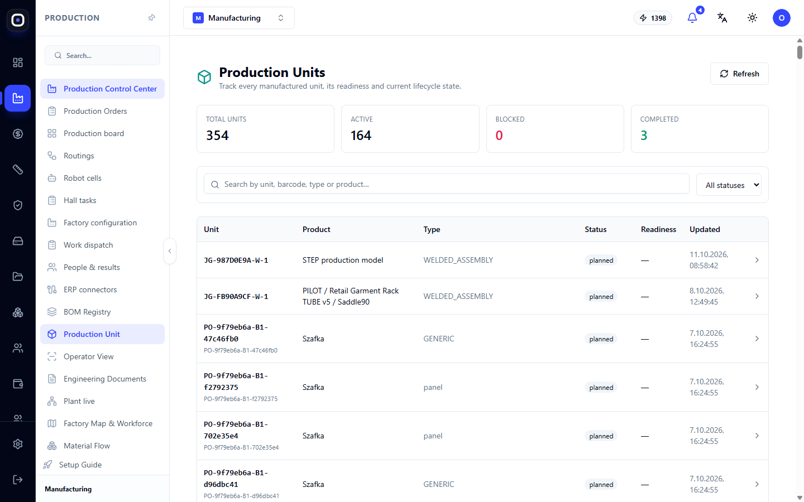This screenshot has height=502, width=804.
Task: Open the folder rail icon
Action: pos(18,277)
